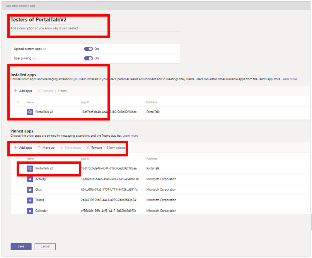Move selected pinned app up
This screenshot has height=258, width=312.
pyautogui.click(x=46, y=148)
